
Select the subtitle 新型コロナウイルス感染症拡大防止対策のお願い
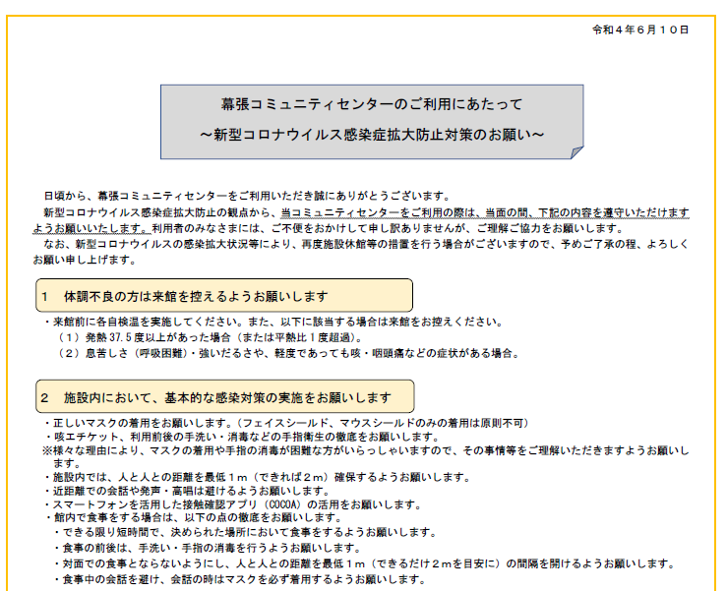coord(371,132)
